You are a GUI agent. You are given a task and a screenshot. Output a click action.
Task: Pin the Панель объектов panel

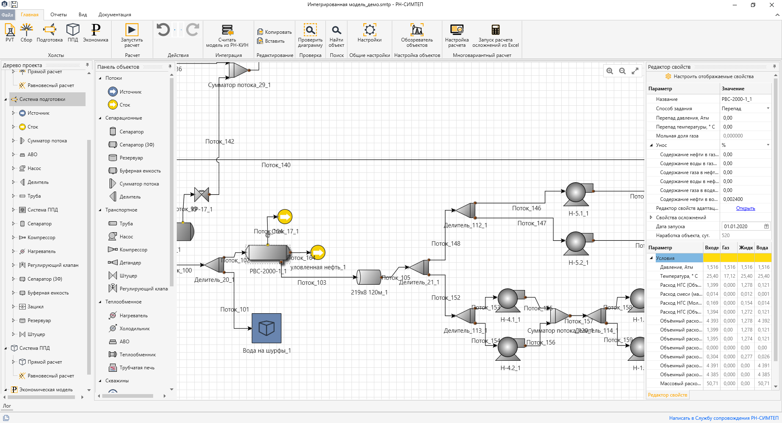(x=170, y=66)
